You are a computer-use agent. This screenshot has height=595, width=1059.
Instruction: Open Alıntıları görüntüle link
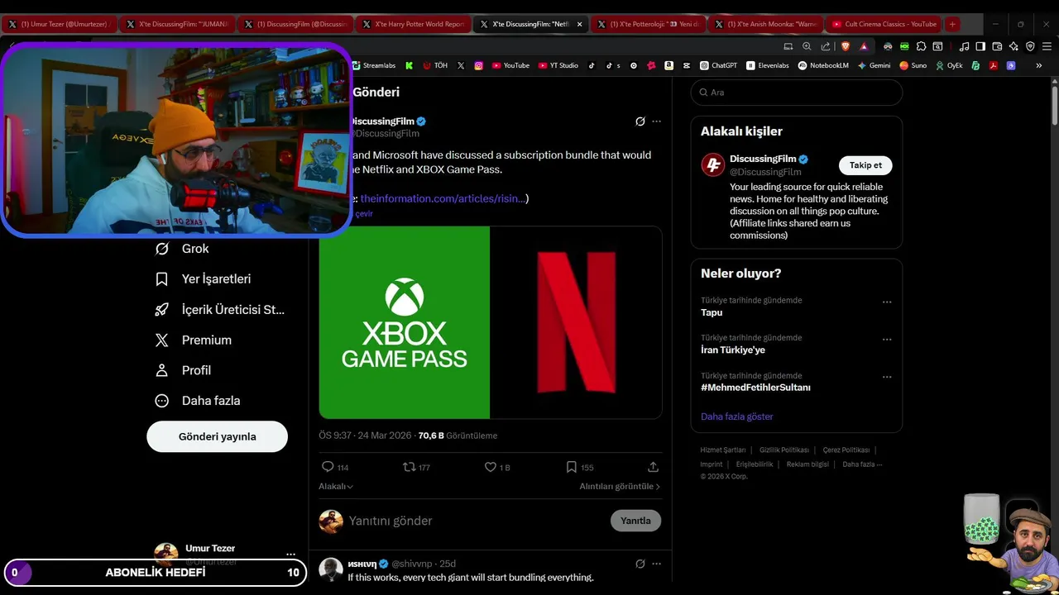[620, 487]
